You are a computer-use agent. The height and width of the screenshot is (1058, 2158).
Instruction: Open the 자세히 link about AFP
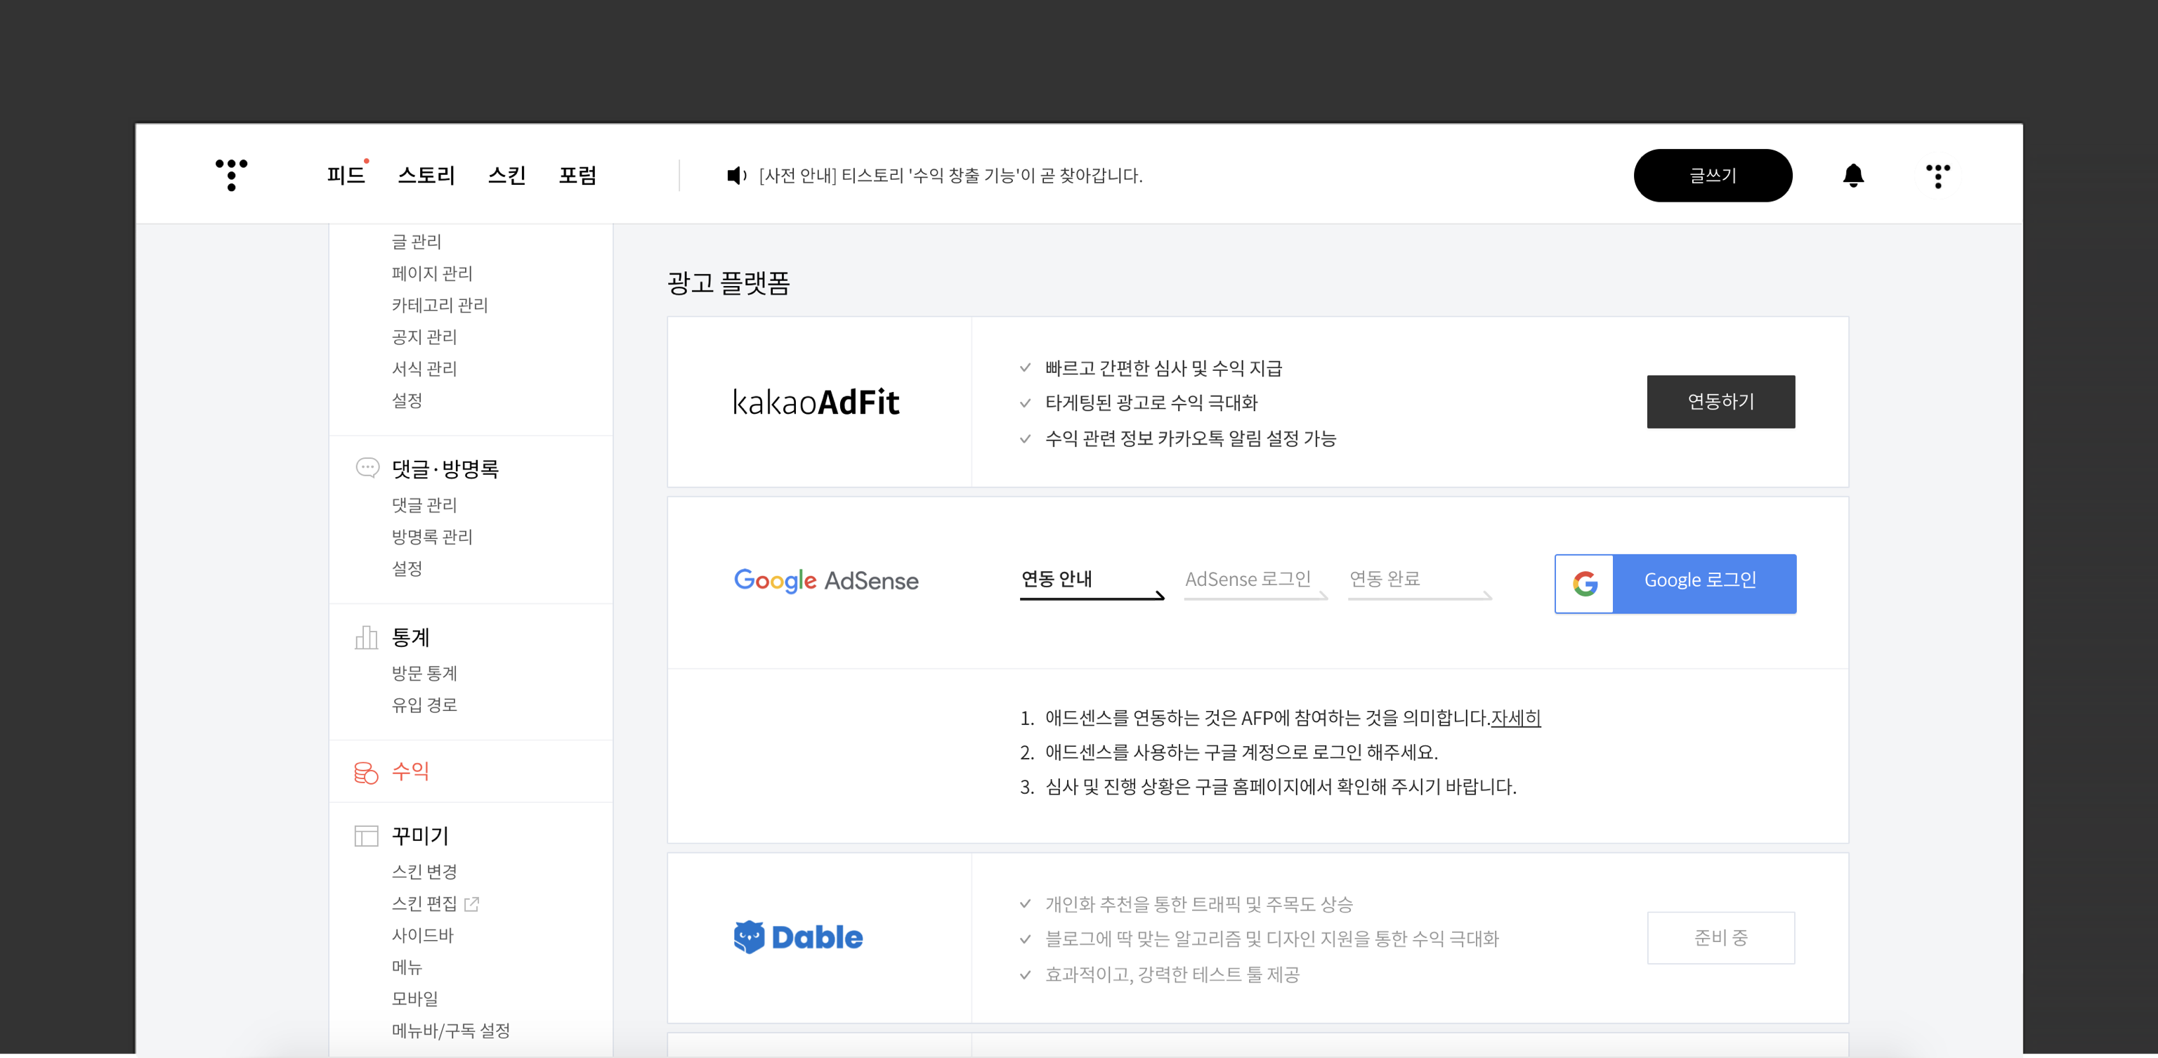[x=1515, y=718]
